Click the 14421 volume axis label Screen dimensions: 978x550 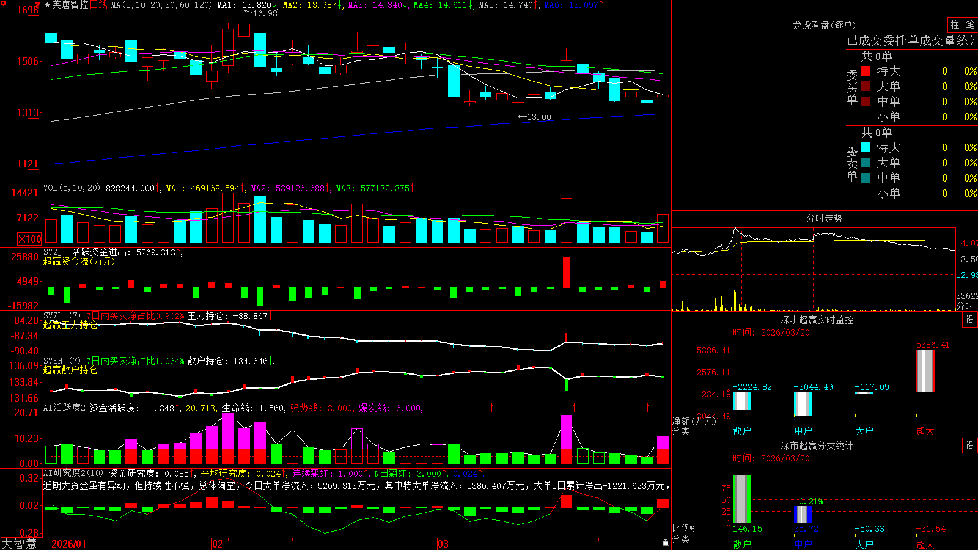pyautogui.click(x=25, y=193)
